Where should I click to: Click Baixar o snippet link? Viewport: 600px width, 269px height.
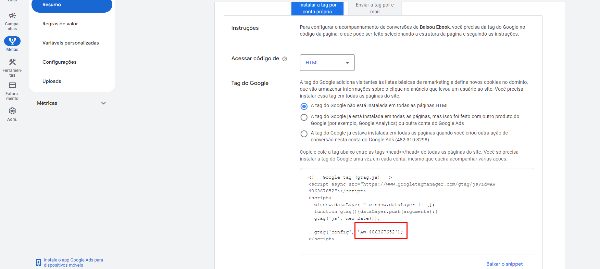504,264
